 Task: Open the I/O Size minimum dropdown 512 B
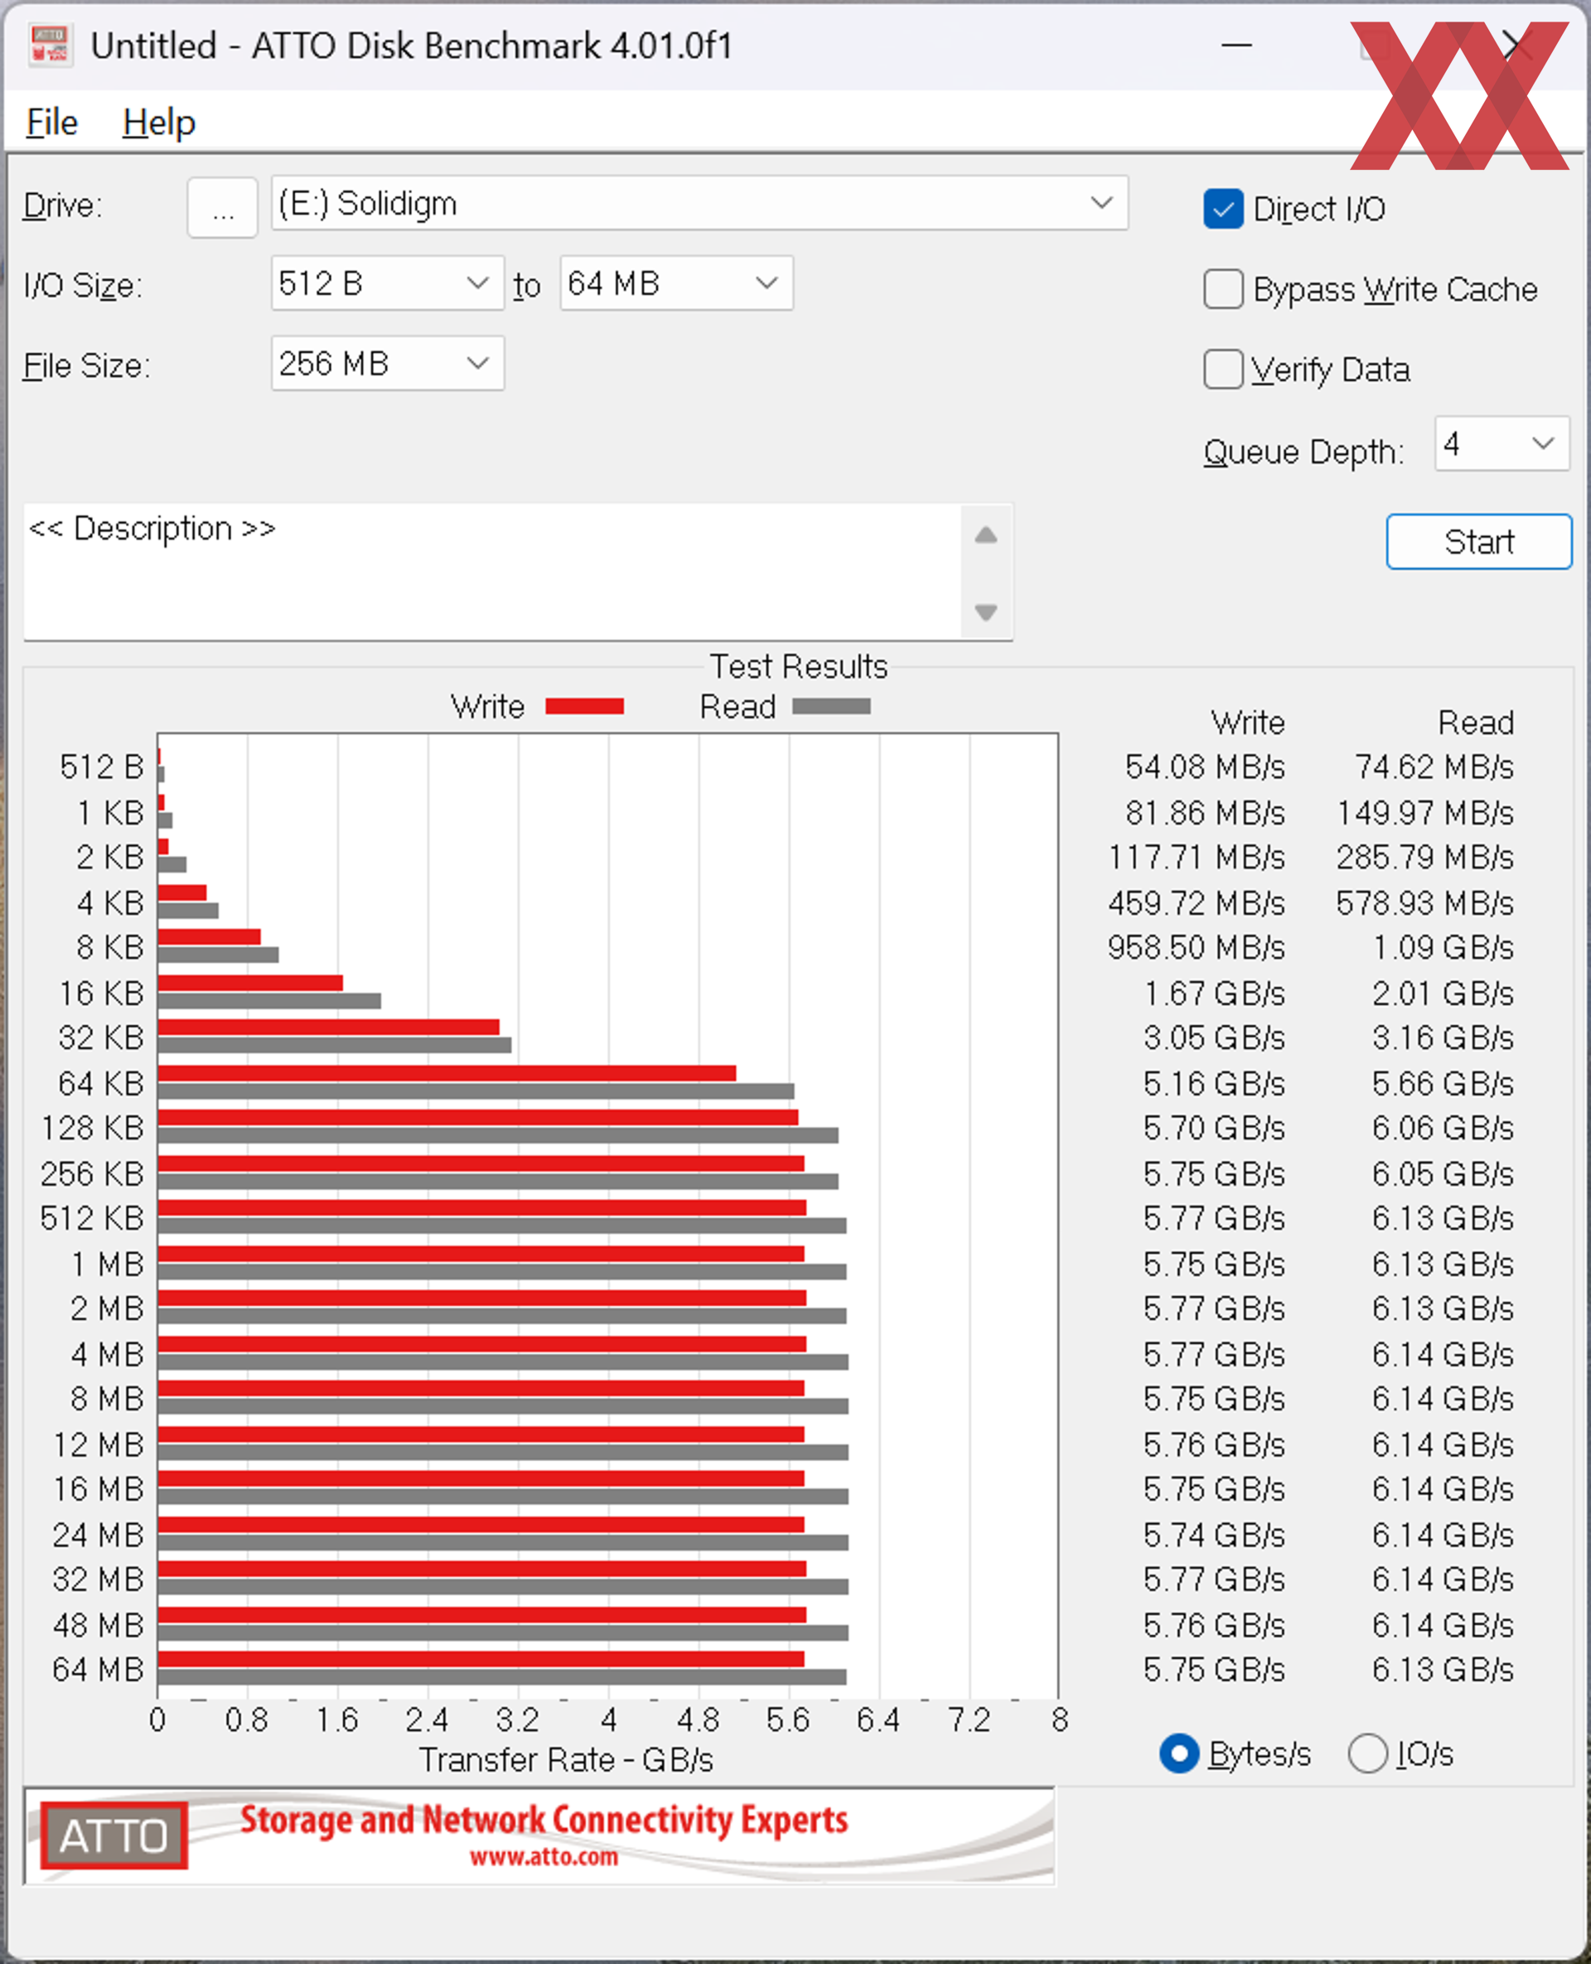(388, 283)
